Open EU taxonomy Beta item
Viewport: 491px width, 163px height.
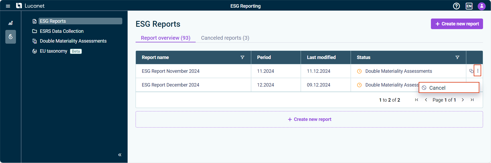57,51
